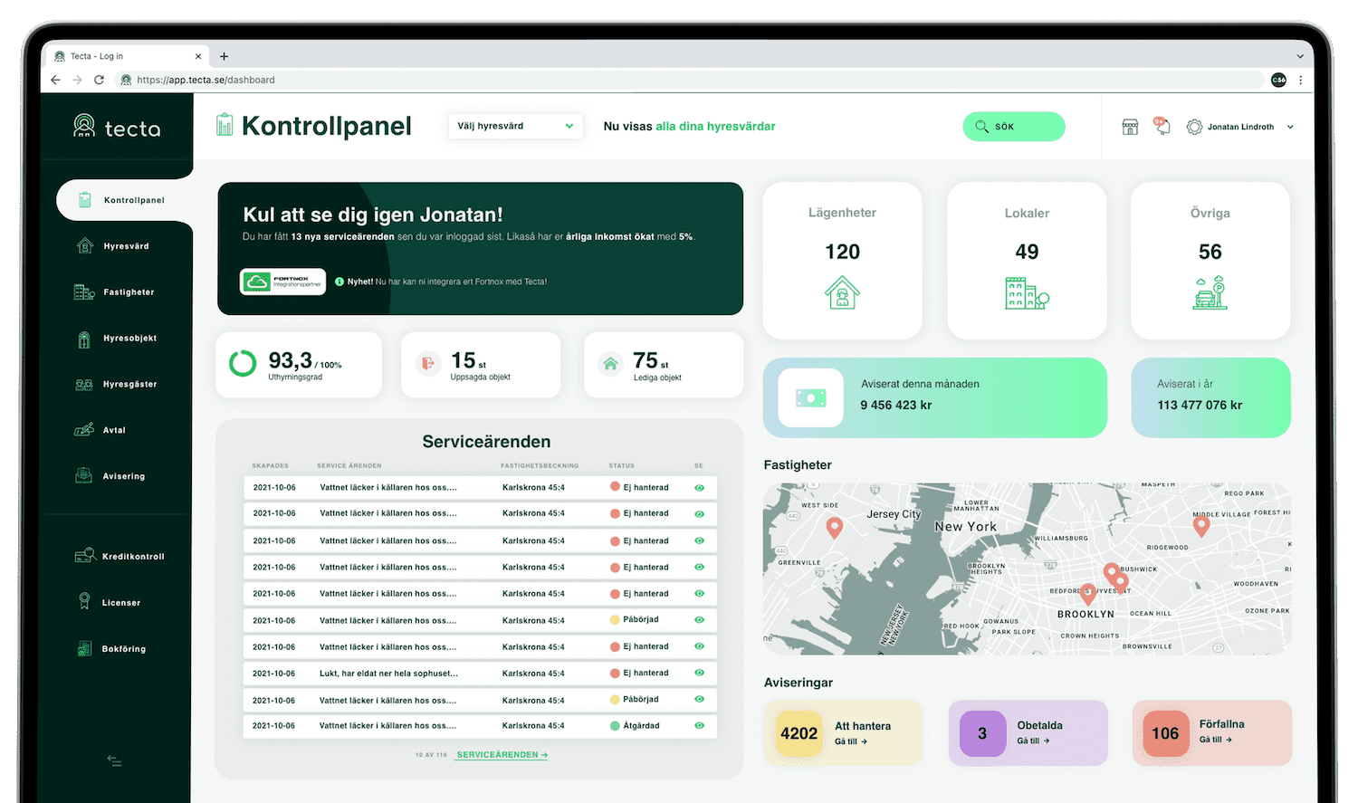Click the collapse sidebar icon at bottom
This screenshot has height=803, width=1358.
pyautogui.click(x=114, y=760)
